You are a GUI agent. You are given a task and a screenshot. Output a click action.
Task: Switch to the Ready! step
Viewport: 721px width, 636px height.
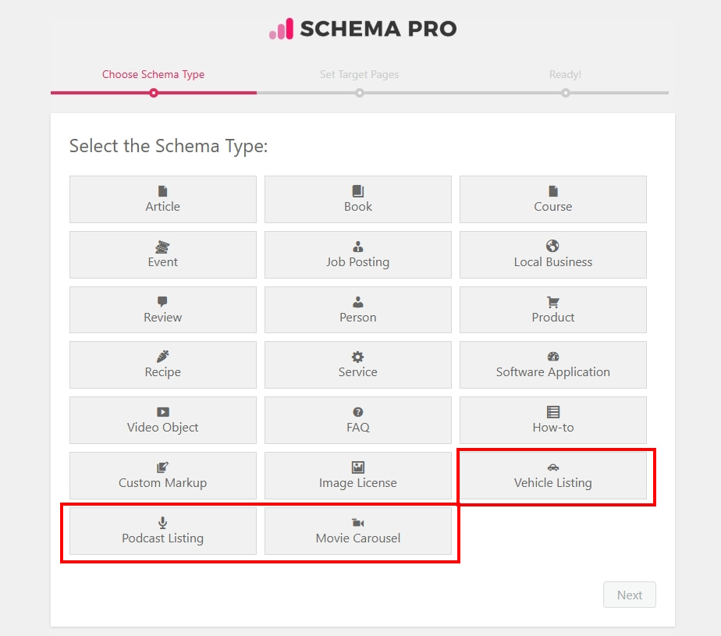565,74
